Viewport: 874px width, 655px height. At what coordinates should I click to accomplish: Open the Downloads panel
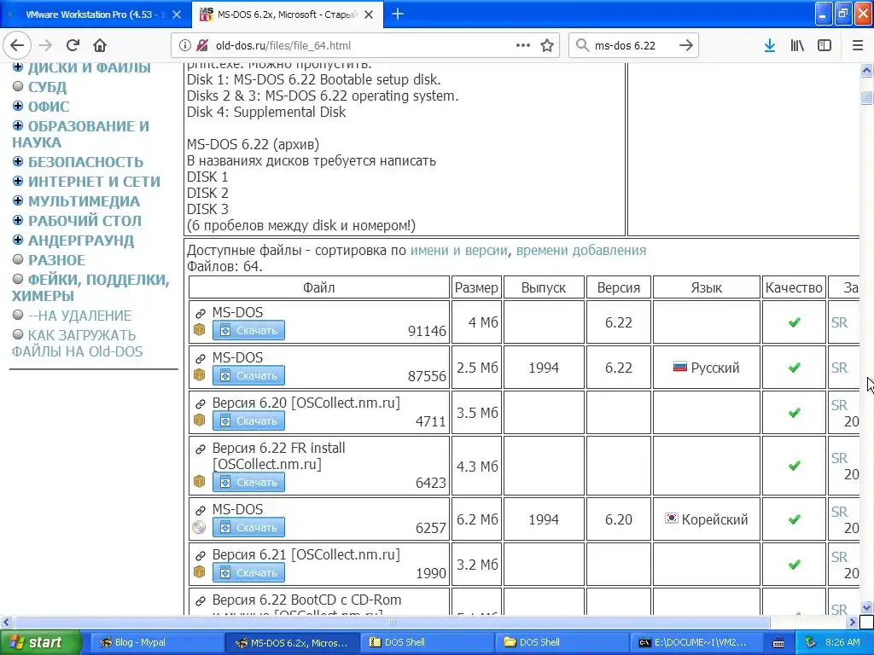pos(770,45)
